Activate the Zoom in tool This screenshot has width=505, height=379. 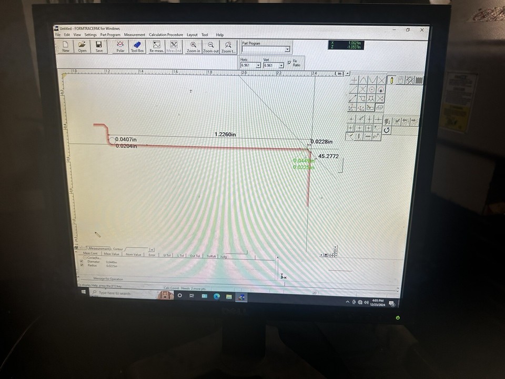point(193,47)
